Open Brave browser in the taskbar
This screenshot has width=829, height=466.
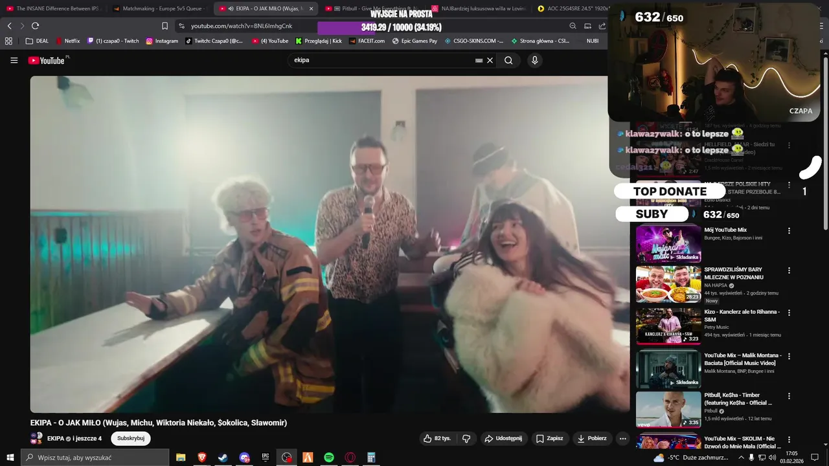point(201,458)
